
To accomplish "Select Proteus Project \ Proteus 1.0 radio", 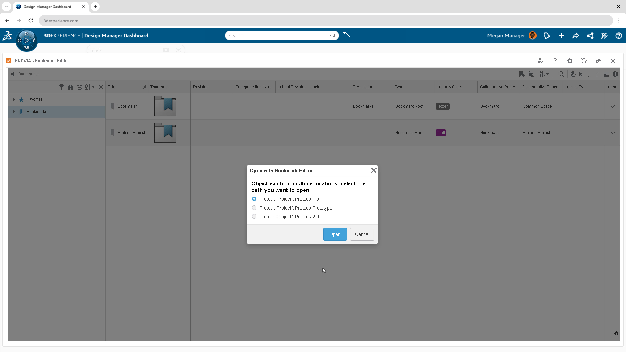I will (x=254, y=199).
